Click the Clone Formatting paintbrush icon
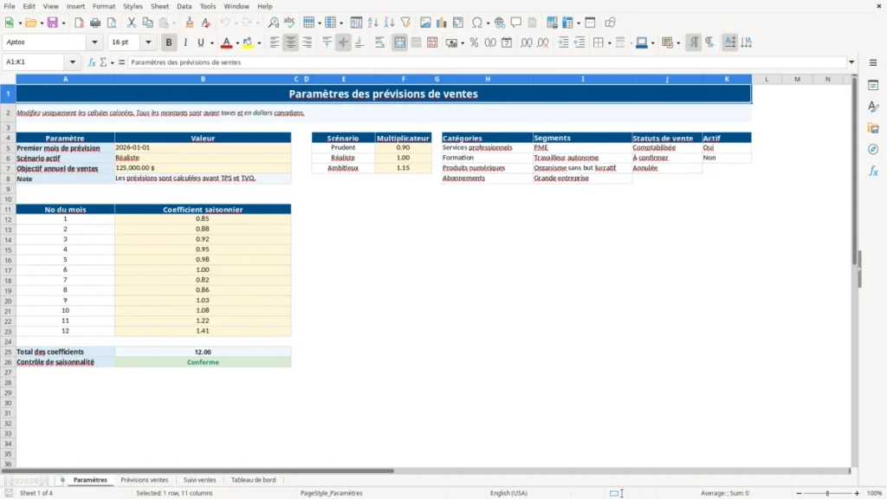Viewport: 887px width, 499px height. [x=190, y=23]
